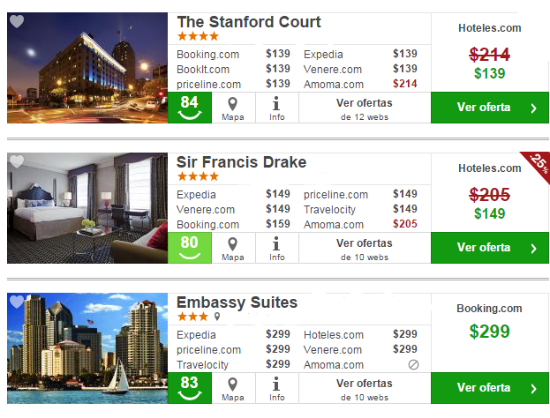
Task: Save Embassy Suites using the heart icon
Action: click(x=17, y=302)
